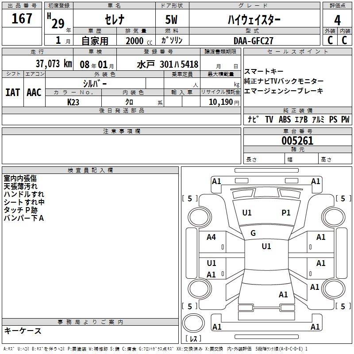Image resolution: width=354 pixels, height=354 pixels.
Task: Click the スマートキー sales point line
Action: (263, 71)
